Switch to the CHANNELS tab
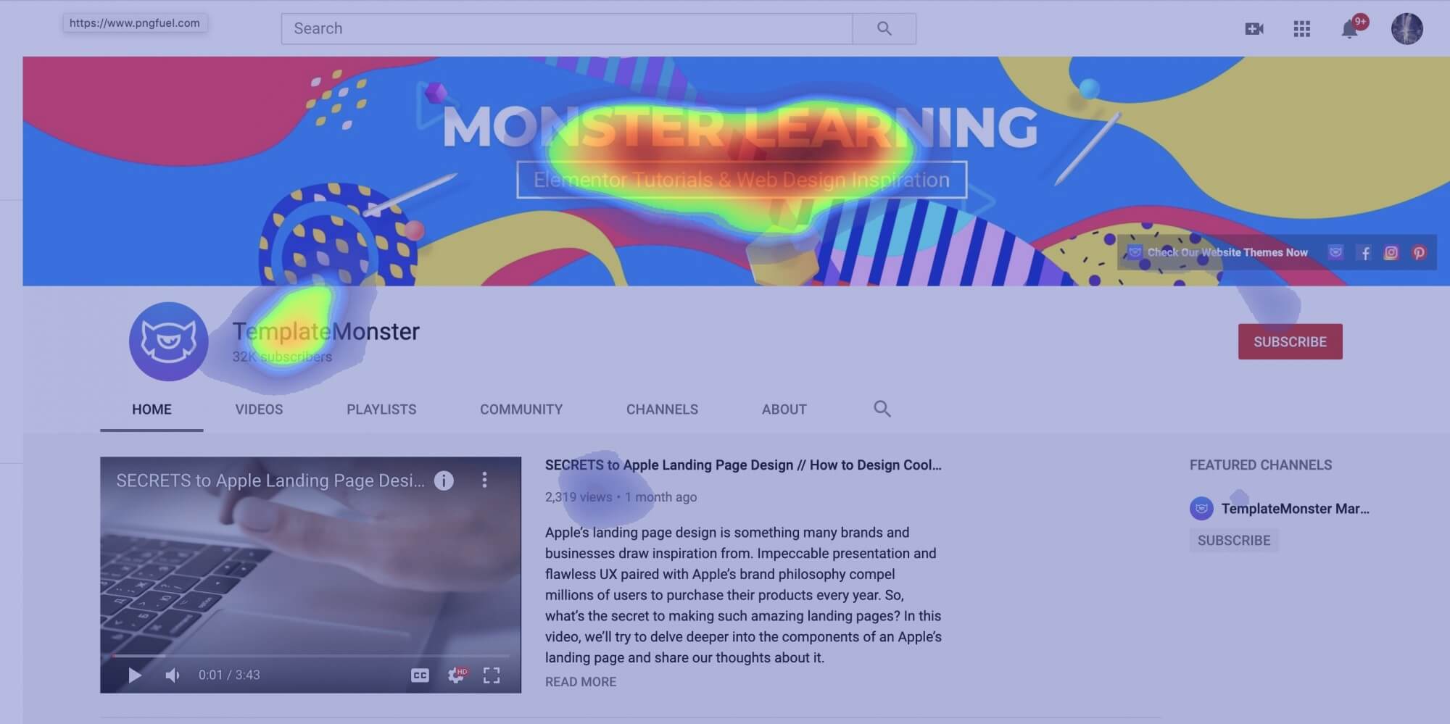1450x724 pixels. click(x=662, y=409)
